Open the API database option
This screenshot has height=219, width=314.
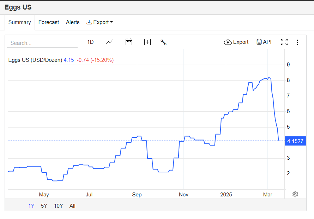click(264, 42)
